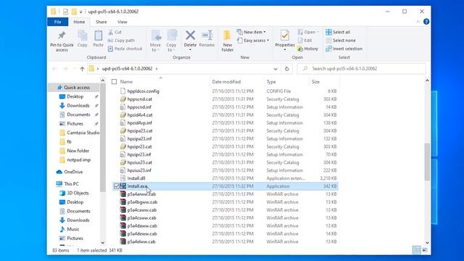
Task: Click the Back navigation arrow
Action: pos(54,69)
